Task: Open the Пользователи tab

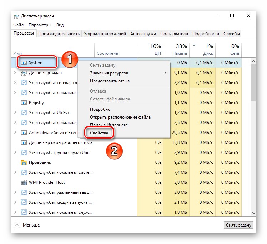Action: [x=174, y=34]
